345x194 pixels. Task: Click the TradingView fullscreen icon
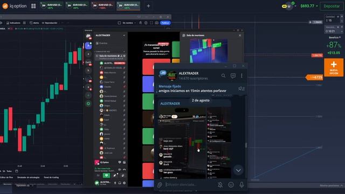[x=151, y=23]
